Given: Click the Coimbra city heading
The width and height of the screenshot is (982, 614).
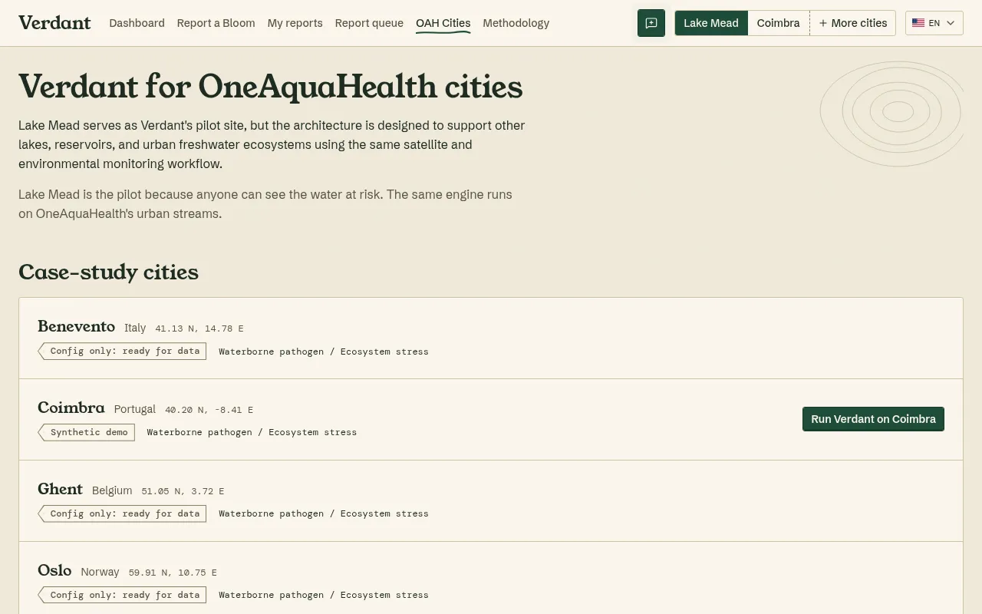Looking at the screenshot, I should (x=71, y=408).
